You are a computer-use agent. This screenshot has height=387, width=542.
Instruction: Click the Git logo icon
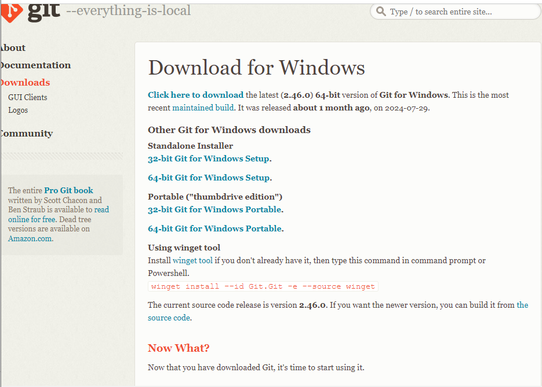11,12
